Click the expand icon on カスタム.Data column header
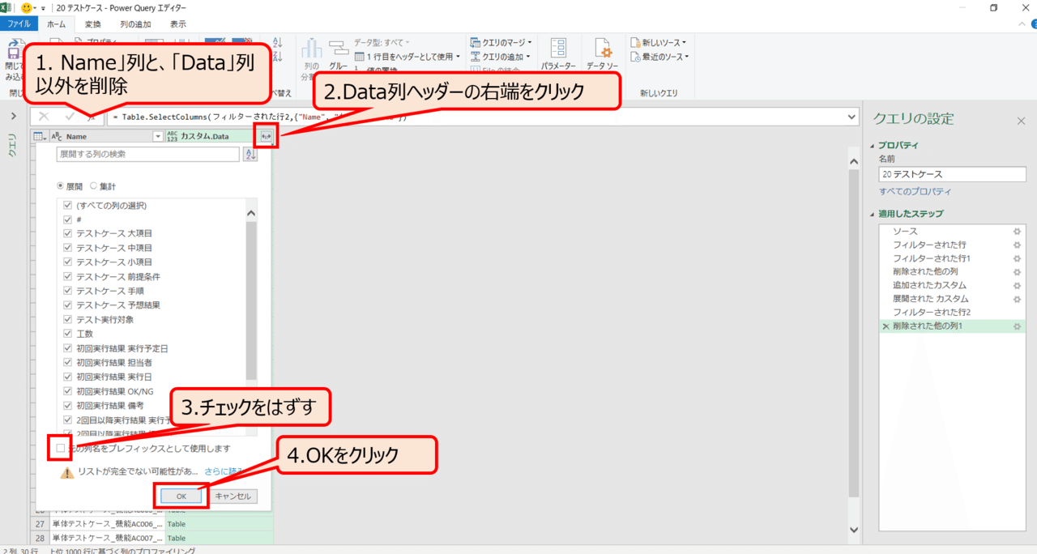Viewport: 1037px width, 554px height. tap(266, 135)
